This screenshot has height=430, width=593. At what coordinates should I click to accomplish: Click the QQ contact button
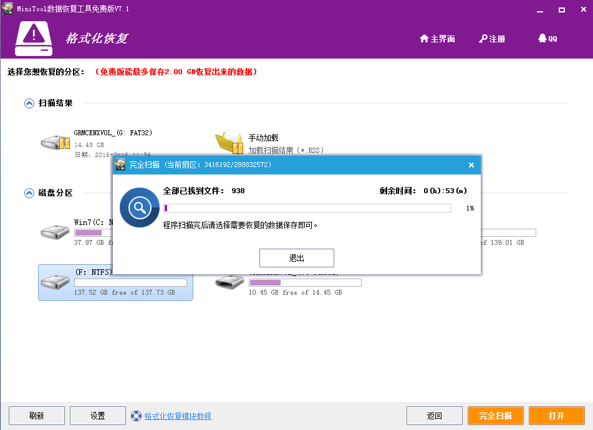pyautogui.click(x=547, y=39)
